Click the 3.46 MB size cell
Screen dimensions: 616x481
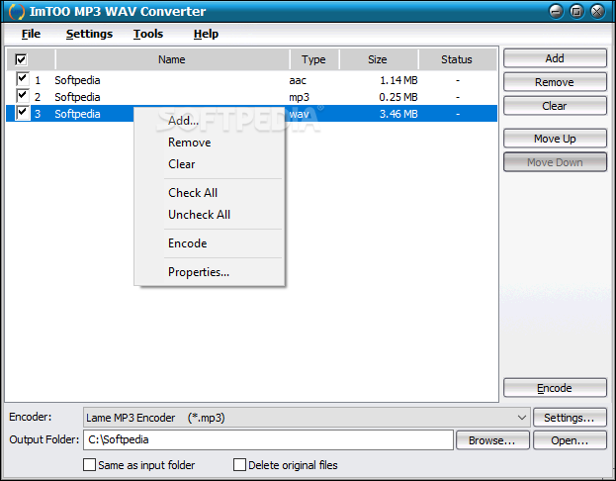pos(398,114)
